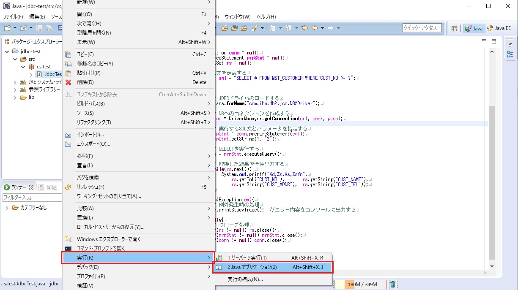Viewport: 518px width, 290px height.
Task: Switch to the Java EE perspective
Action: click(499, 28)
